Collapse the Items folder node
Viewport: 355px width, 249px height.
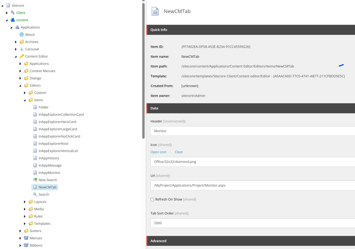pyautogui.click(x=25, y=100)
